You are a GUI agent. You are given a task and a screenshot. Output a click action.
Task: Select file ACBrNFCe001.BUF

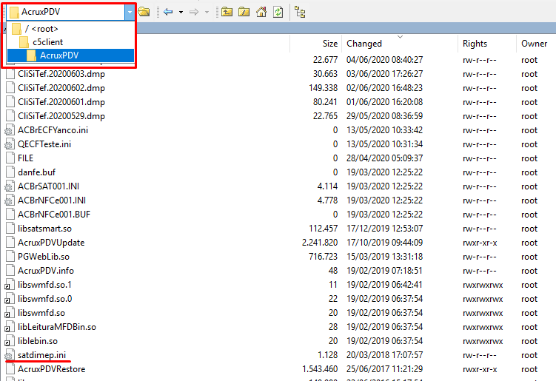tap(54, 215)
